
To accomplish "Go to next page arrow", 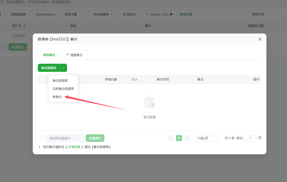I will coord(187,138).
